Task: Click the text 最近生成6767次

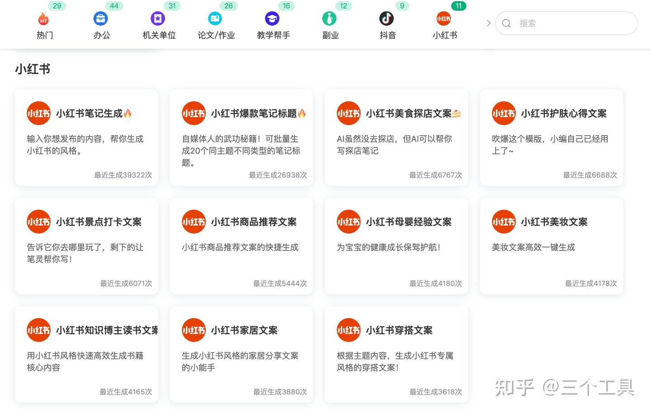Action: pos(435,175)
